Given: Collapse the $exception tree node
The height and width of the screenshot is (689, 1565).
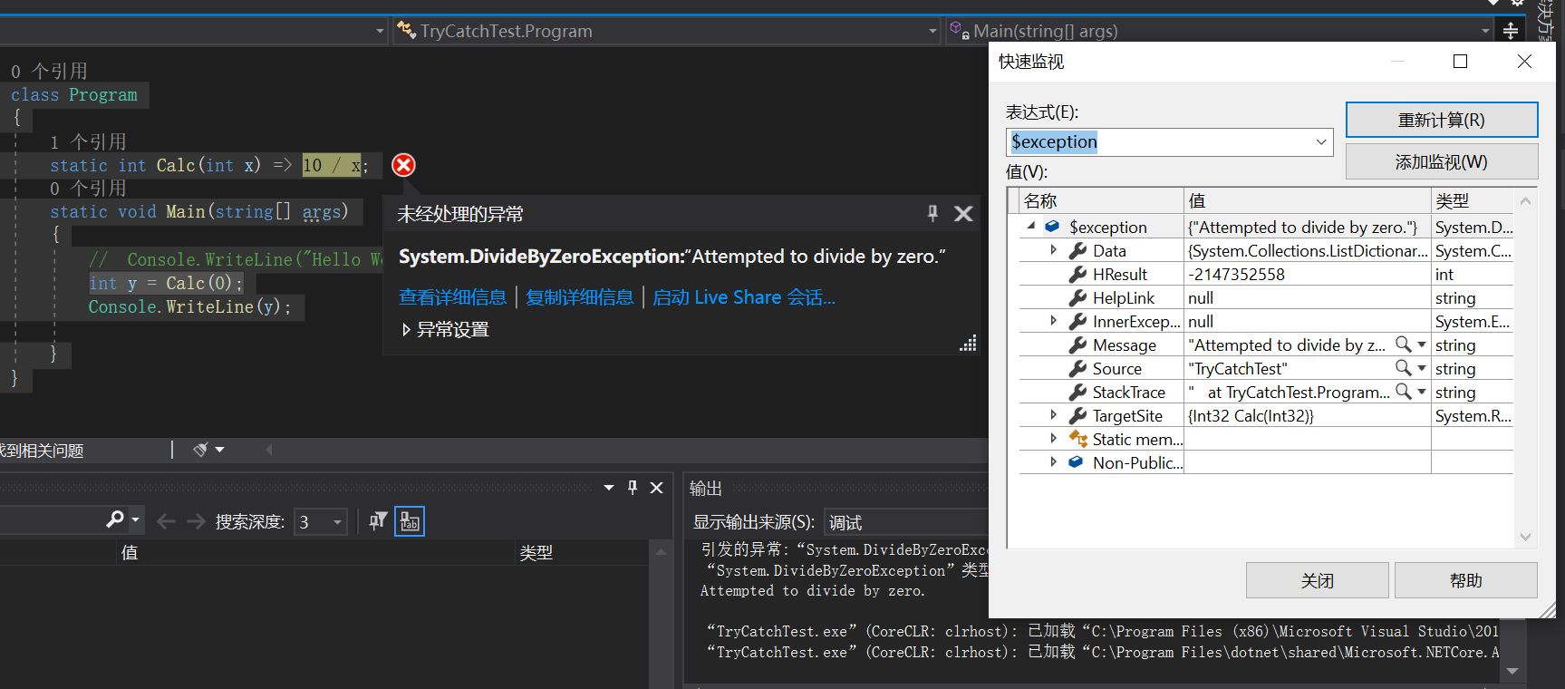Looking at the screenshot, I should [x=1031, y=227].
